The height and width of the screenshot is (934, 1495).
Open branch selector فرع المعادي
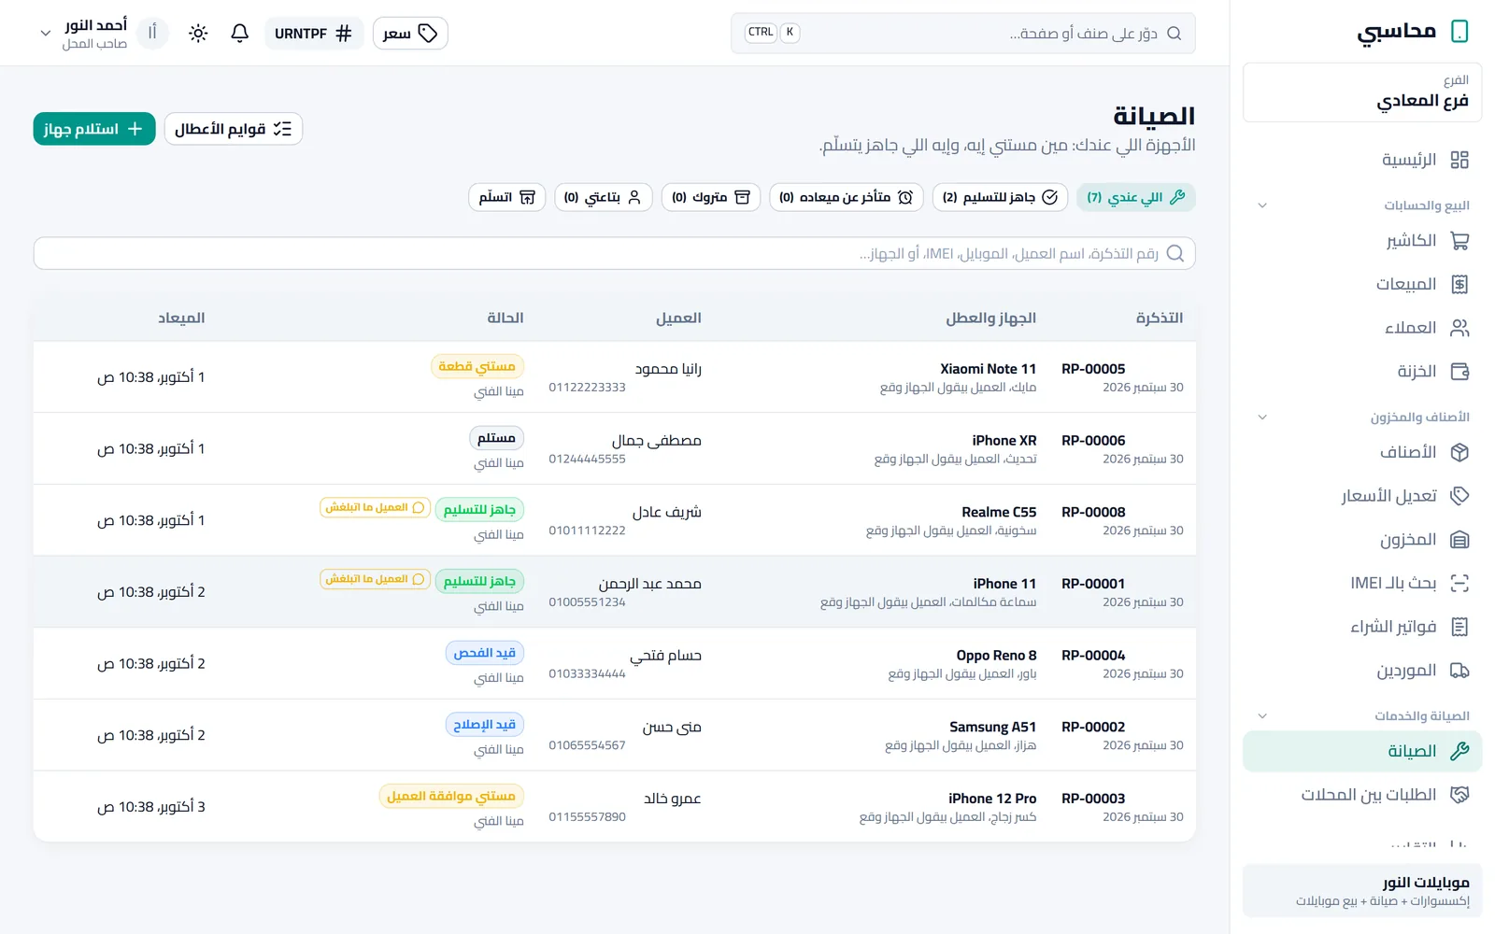click(x=1362, y=92)
